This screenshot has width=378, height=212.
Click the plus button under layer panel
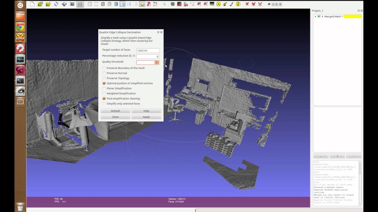337,156
